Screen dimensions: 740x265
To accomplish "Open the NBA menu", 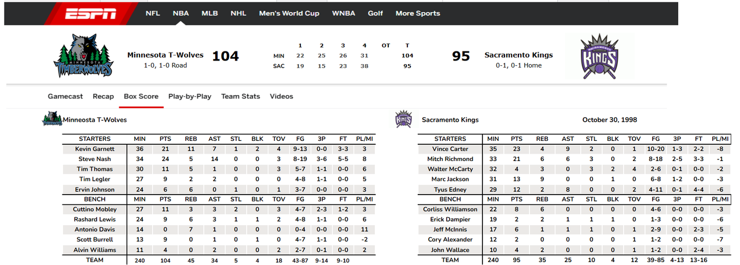I will (x=181, y=13).
